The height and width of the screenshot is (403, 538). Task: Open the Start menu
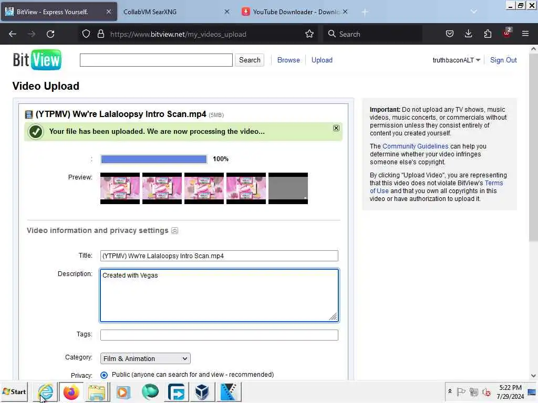click(14, 391)
